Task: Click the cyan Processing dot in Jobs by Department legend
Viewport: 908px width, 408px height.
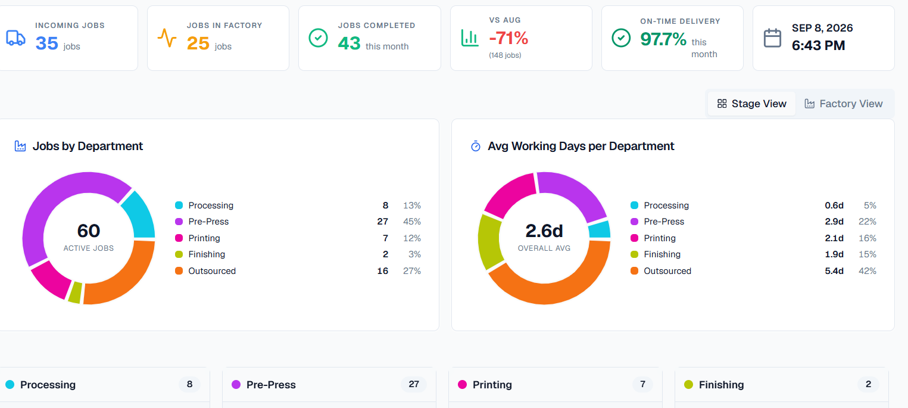Action: click(x=179, y=205)
